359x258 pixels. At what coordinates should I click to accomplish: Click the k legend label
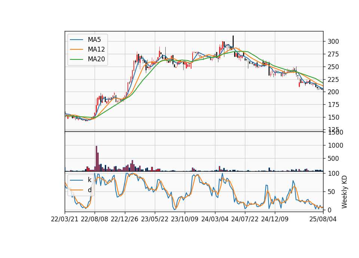[x=89, y=180]
